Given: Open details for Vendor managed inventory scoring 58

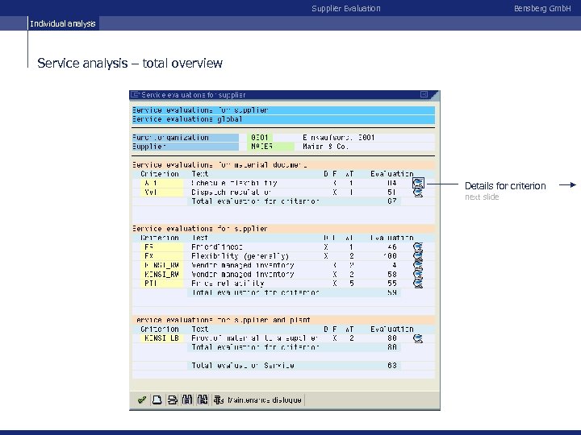Looking at the screenshot, I should click(418, 274).
